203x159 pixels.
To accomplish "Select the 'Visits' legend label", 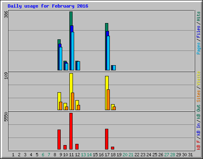I will coord(199,78).
